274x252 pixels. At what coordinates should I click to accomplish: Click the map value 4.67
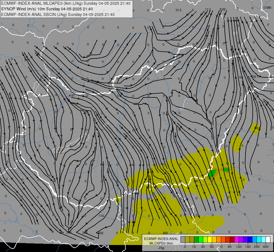point(72,95)
